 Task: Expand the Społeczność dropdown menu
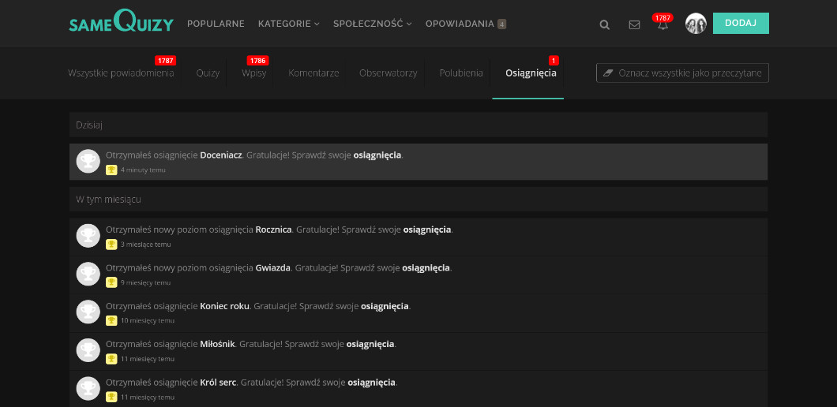372,24
